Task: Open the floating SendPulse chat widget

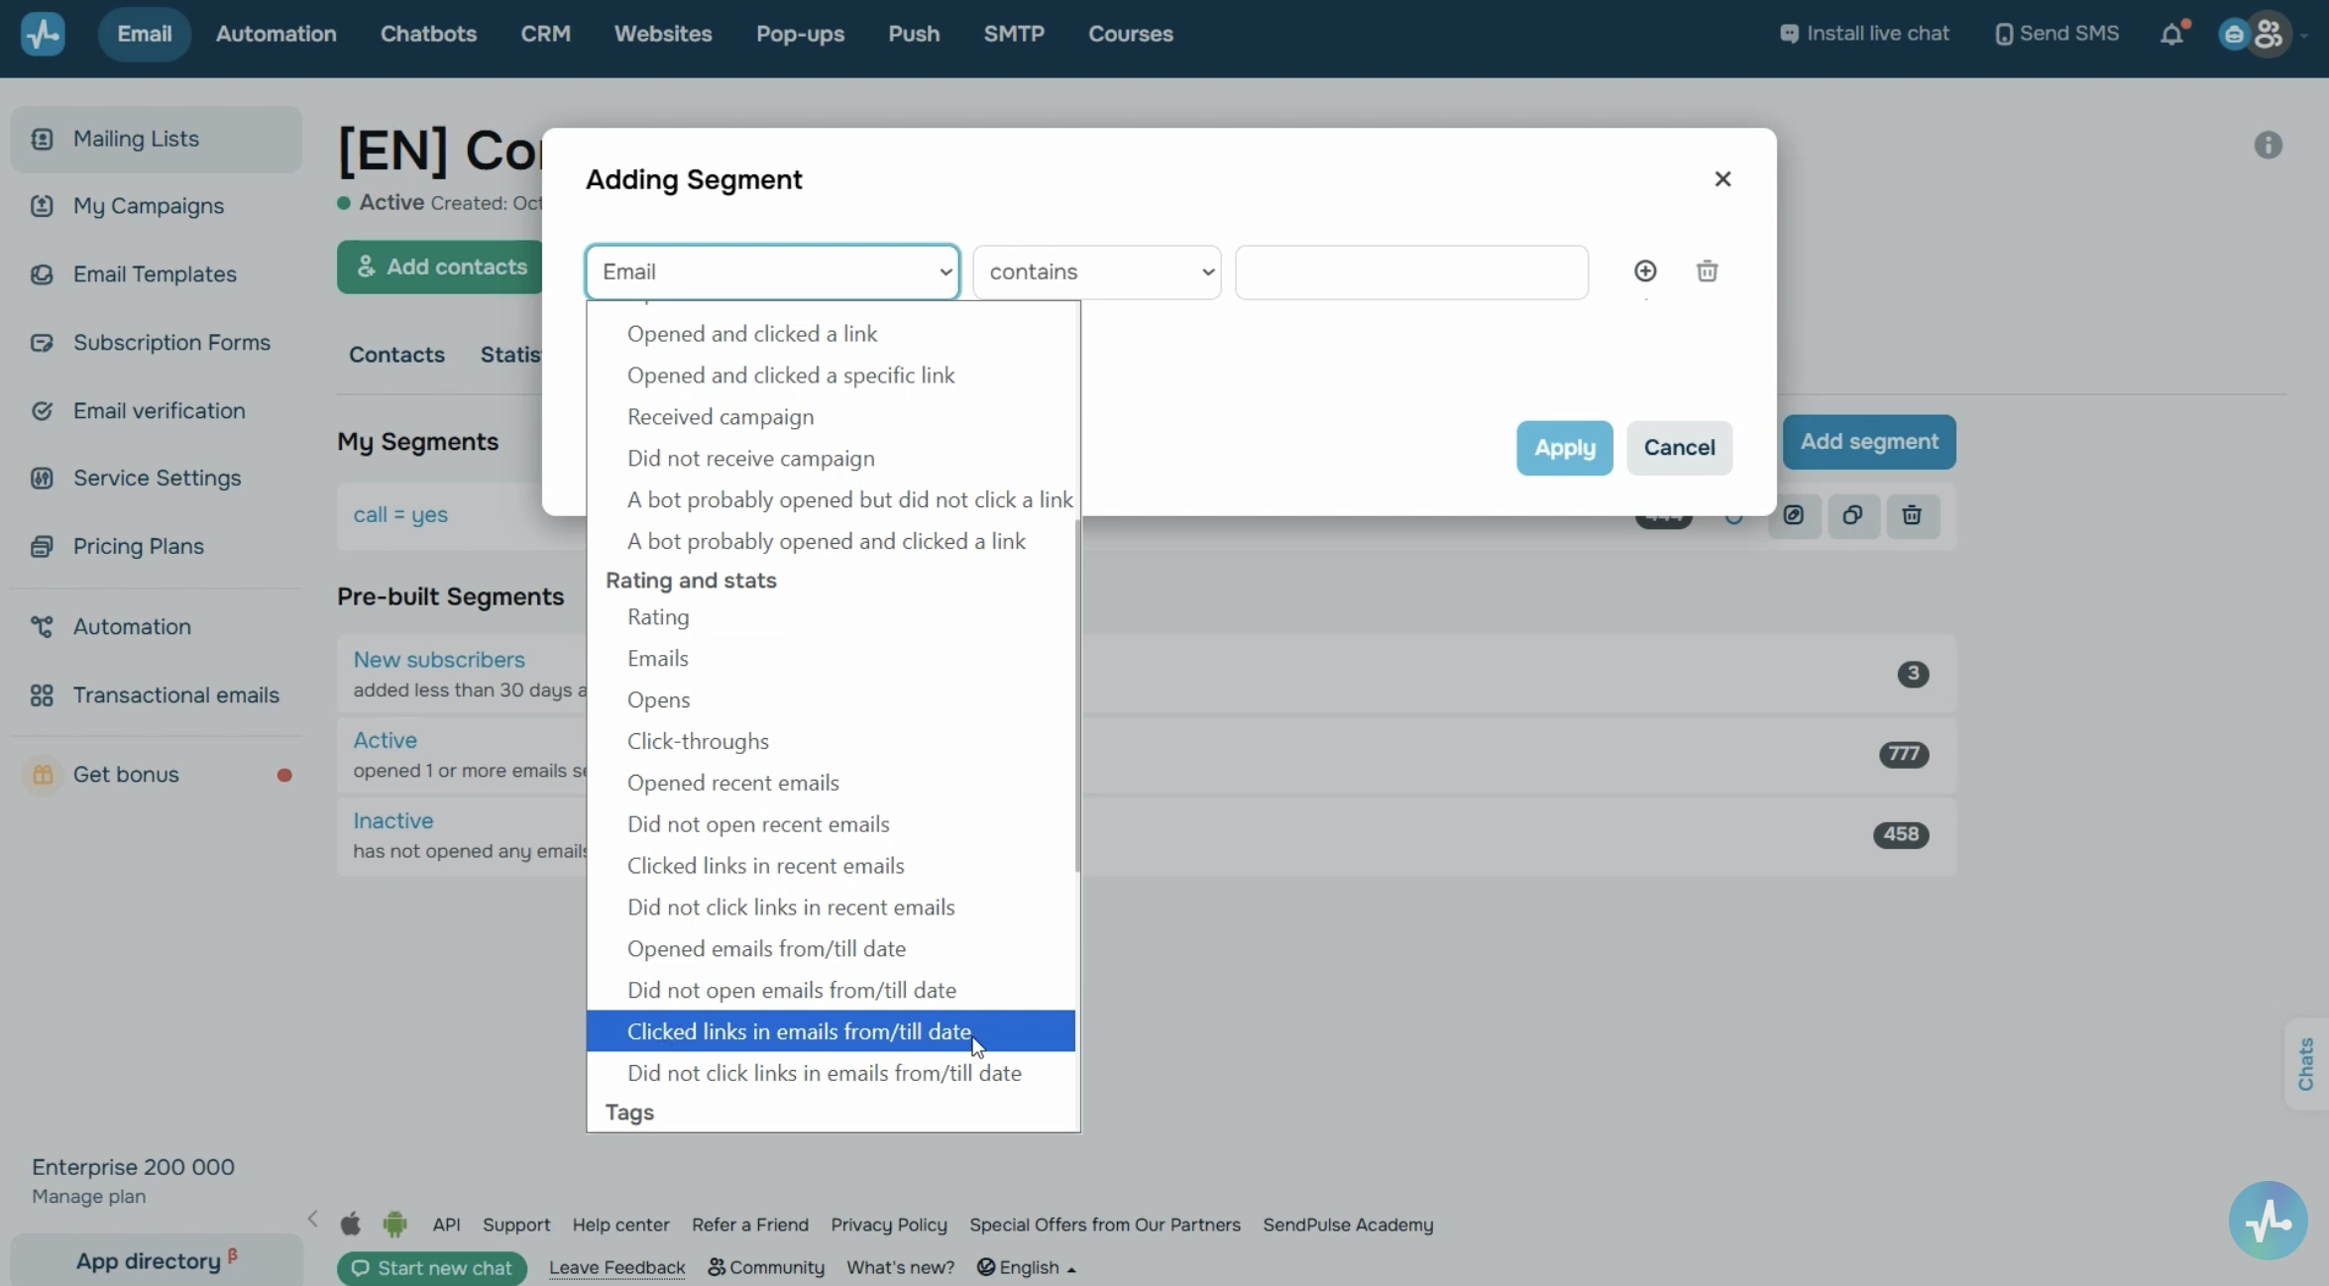Action: point(2268,1220)
